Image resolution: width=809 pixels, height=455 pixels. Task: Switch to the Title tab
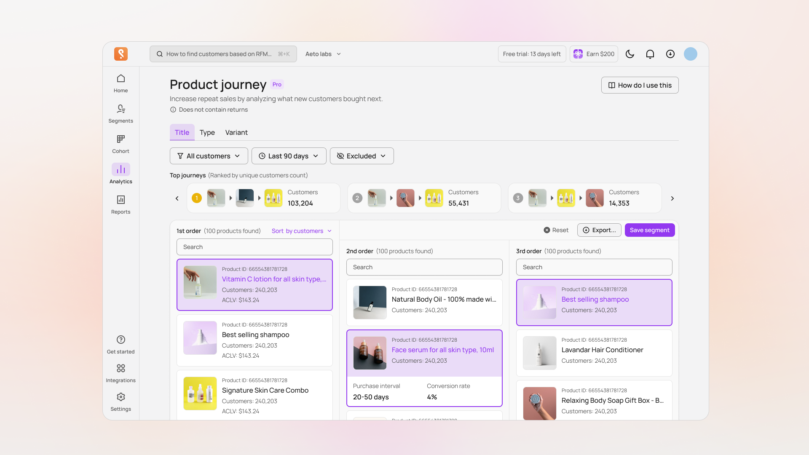pos(182,132)
